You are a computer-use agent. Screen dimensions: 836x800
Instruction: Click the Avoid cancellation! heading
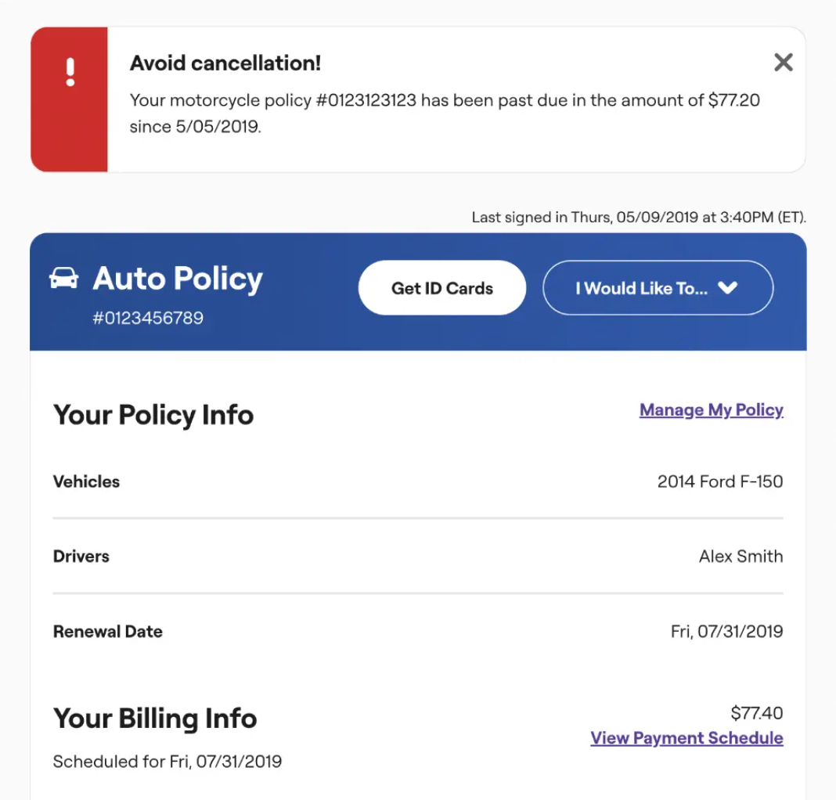click(x=225, y=63)
